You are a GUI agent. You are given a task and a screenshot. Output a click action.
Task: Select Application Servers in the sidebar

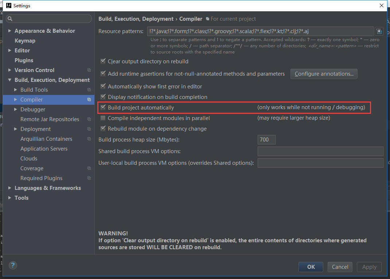tap(44, 149)
